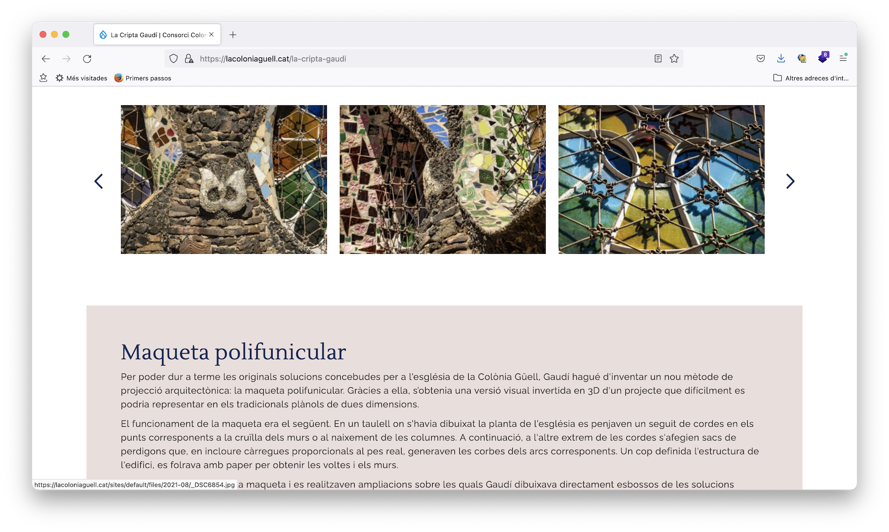Open the Primers passos bookmark
The image size is (889, 532).
point(143,78)
